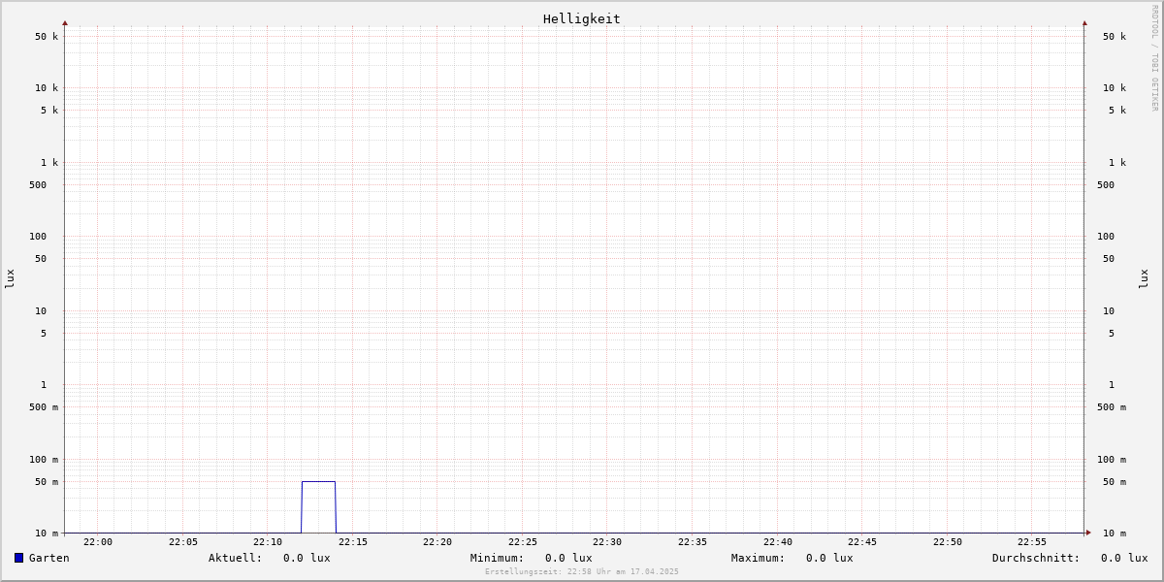Click the 50 k label on left axis
This screenshot has width=1164, height=582.
pos(47,37)
